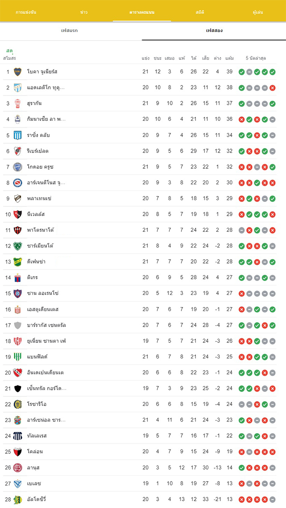Click the River Plate crest in row 6
The width and height of the screenshot is (286, 508).
[x=17, y=151]
